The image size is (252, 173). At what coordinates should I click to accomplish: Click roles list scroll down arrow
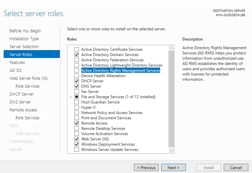coord(171,151)
